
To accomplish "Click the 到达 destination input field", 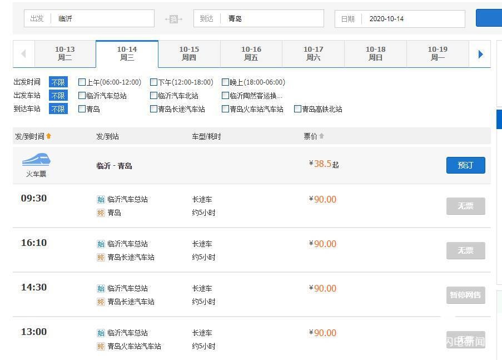I will point(272,18).
